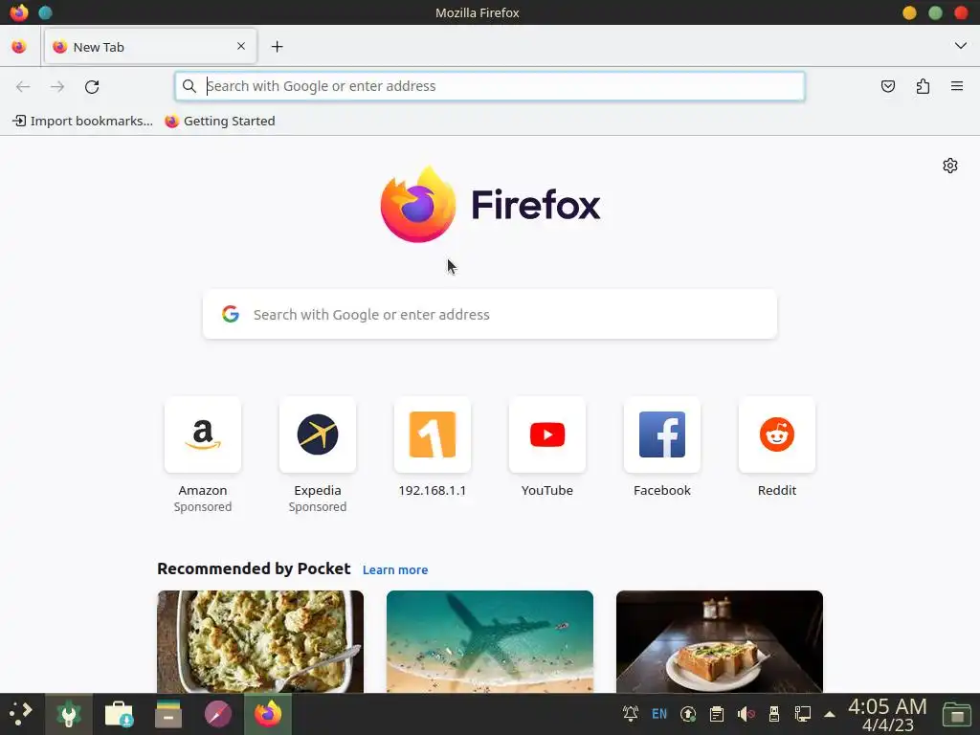Open the toast plate Pocket story thumbnail

coord(720,641)
